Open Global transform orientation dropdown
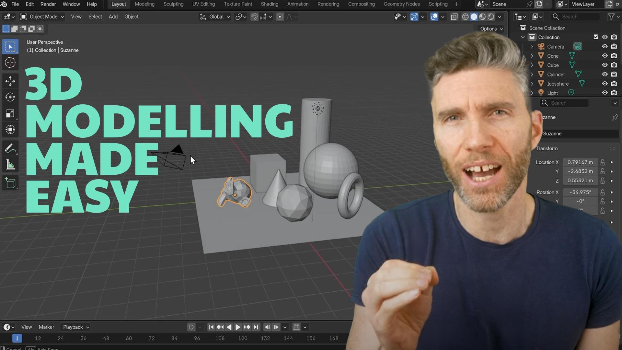 coord(215,17)
